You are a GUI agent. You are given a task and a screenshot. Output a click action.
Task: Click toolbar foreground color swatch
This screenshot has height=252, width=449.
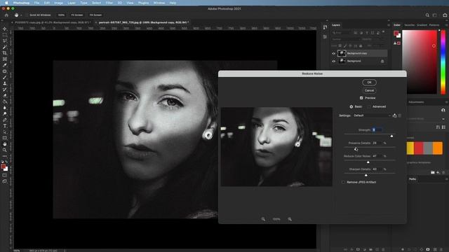click(3, 167)
